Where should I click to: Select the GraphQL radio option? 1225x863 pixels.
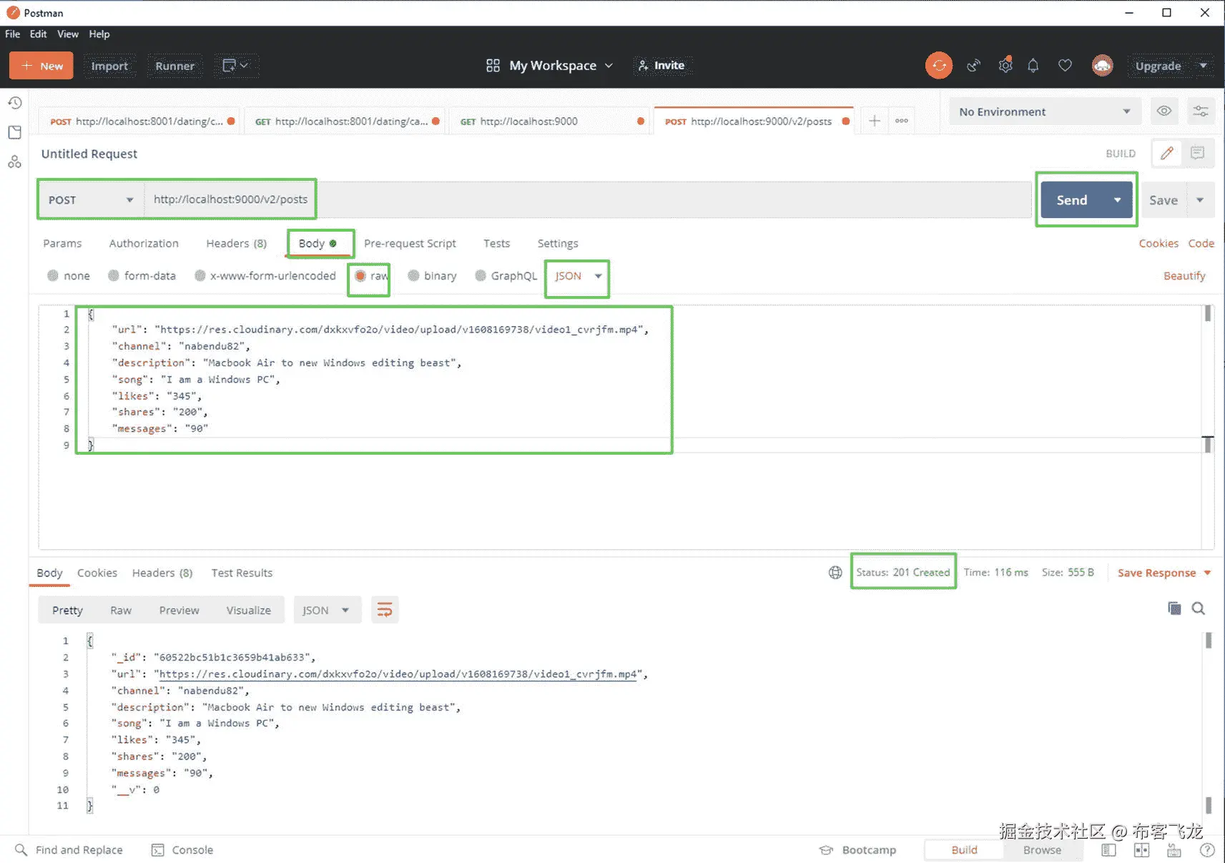[x=481, y=276]
